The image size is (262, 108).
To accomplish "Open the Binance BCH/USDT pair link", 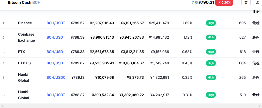I will click(x=56, y=23).
